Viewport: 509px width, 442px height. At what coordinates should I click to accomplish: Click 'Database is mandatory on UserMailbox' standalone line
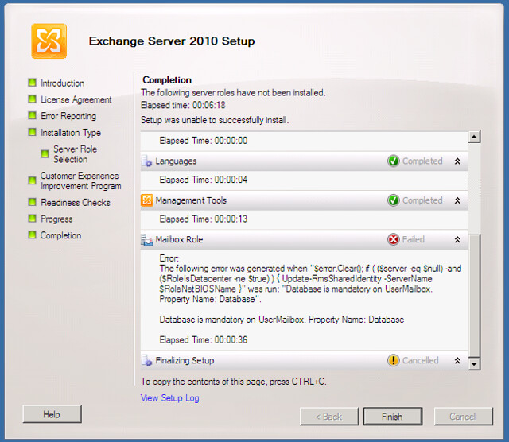282,320
